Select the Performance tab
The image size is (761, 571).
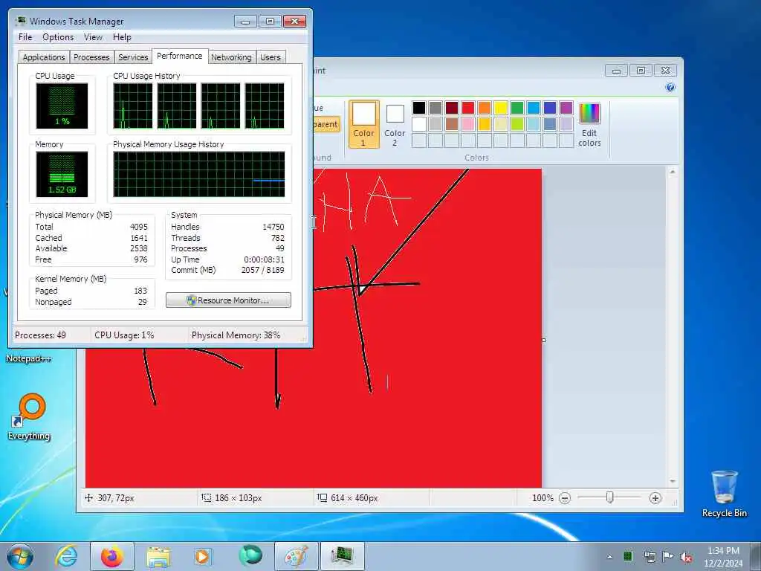click(x=180, y=56)
